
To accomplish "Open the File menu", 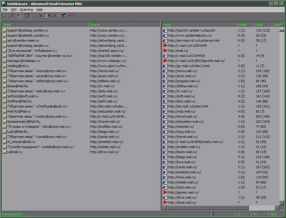I will (5, 10).
